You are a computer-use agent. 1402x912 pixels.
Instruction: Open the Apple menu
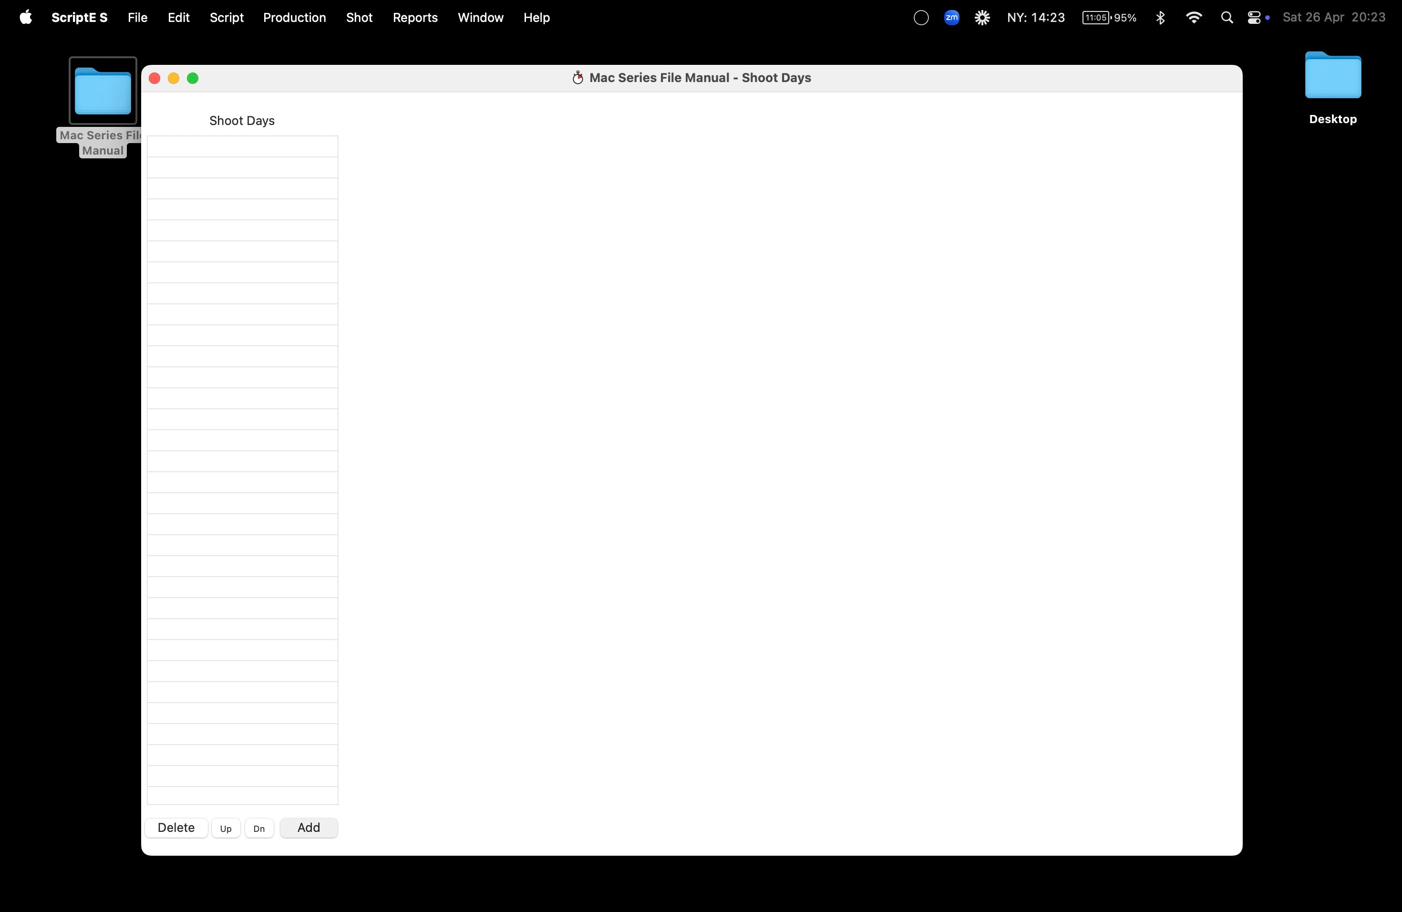[x=25, y=18]
